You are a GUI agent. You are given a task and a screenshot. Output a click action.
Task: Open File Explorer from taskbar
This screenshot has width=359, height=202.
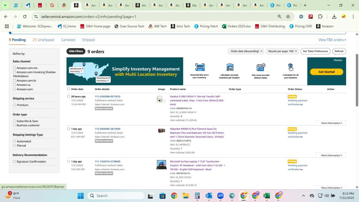click(x=186, y=196)
